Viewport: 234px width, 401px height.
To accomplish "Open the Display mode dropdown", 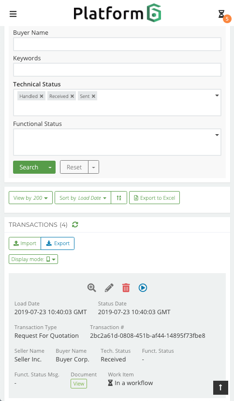I will (x=33, y=259).
